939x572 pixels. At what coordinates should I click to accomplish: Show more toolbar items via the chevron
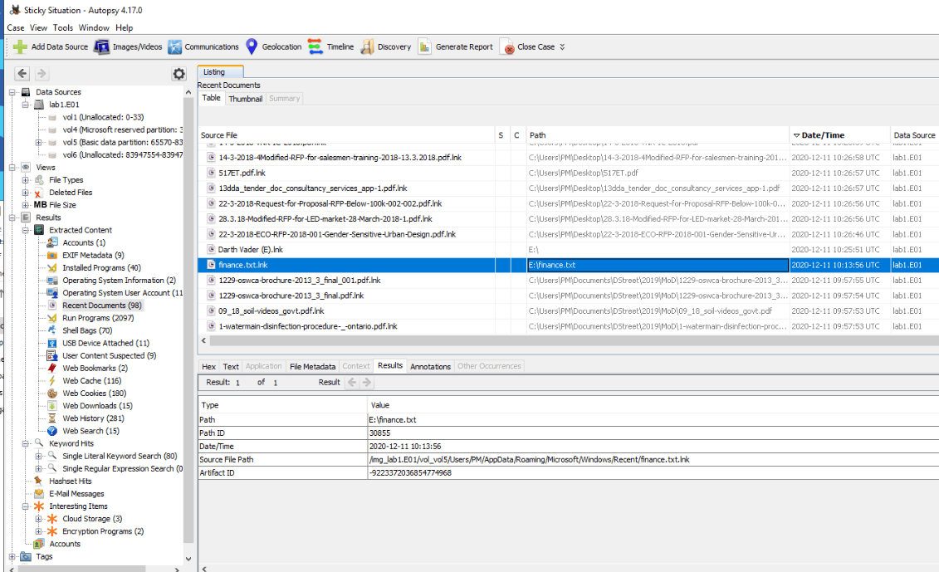tap(562, 46)
